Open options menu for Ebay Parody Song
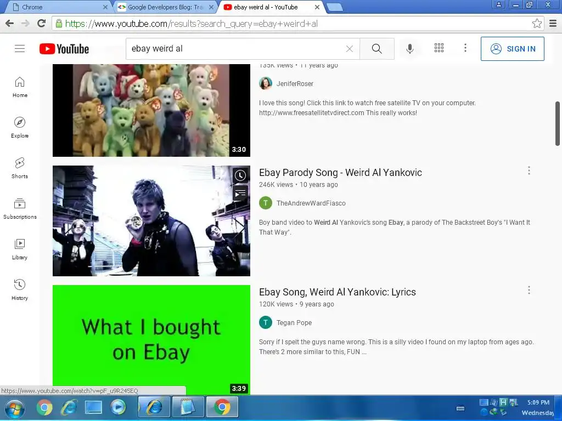 529,171
